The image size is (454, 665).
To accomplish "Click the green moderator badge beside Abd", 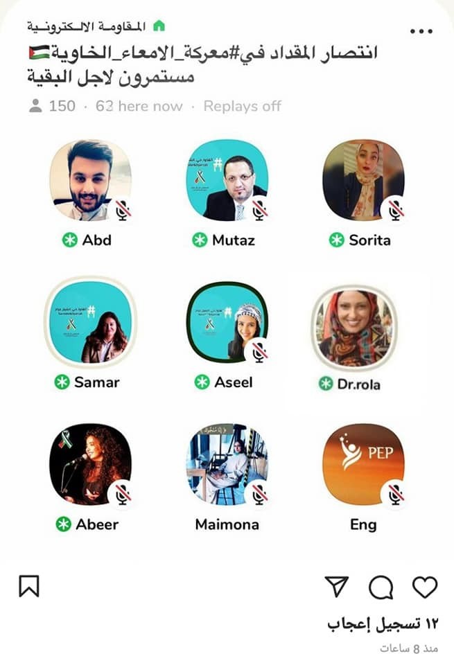I will pyautogui.click(x=70, y=240).
